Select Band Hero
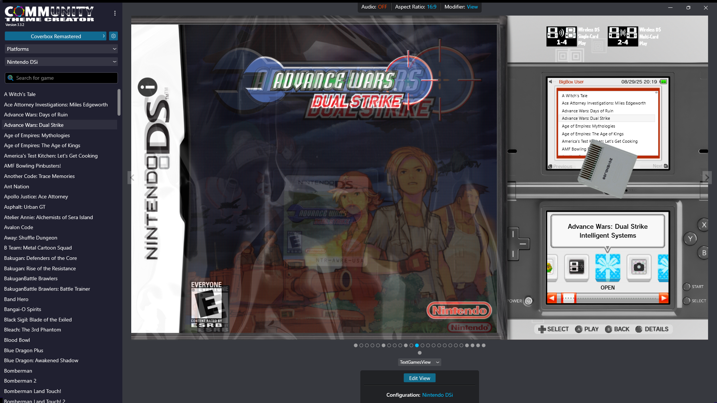This screenshot has height=403, width=717. pyautogui.click(x=59, y=299)
